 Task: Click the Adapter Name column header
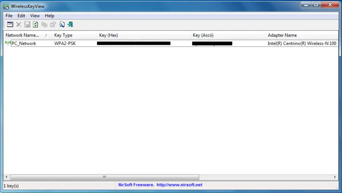282,35
